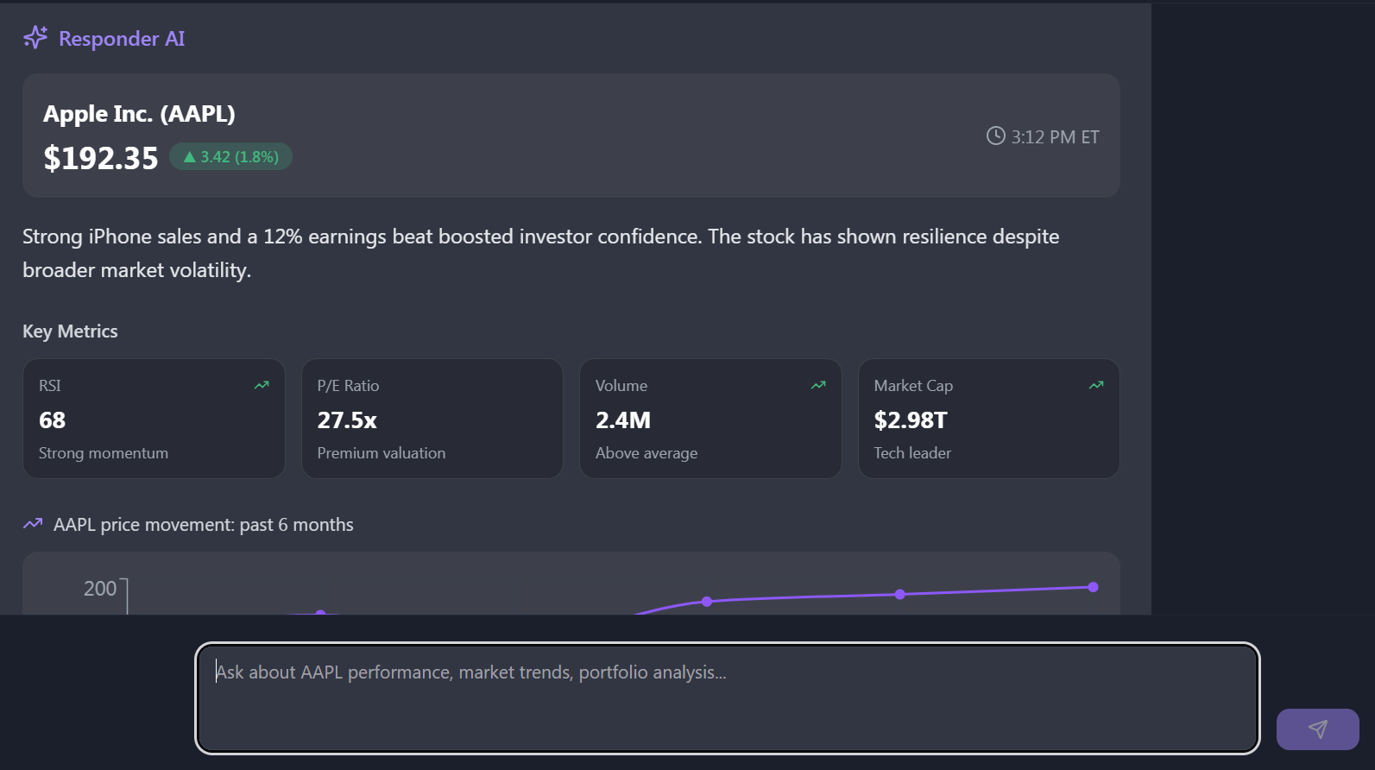The height and width of the screenshot is (770, 1375).
Task: Click the trend arrow icon on Volume card
Action: (x=818, y=385)
